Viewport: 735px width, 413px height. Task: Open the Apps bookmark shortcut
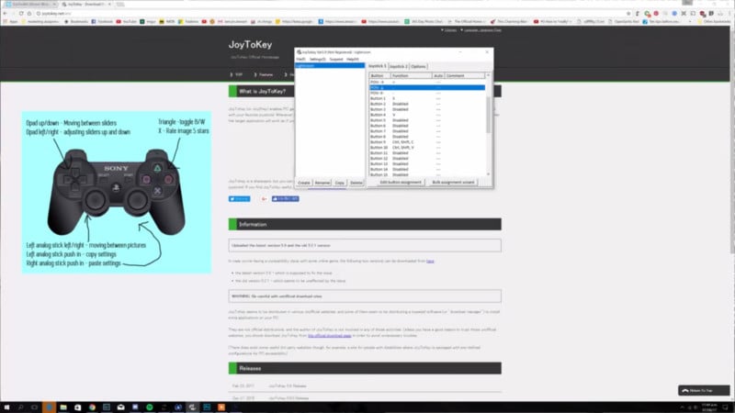(11, 21)
